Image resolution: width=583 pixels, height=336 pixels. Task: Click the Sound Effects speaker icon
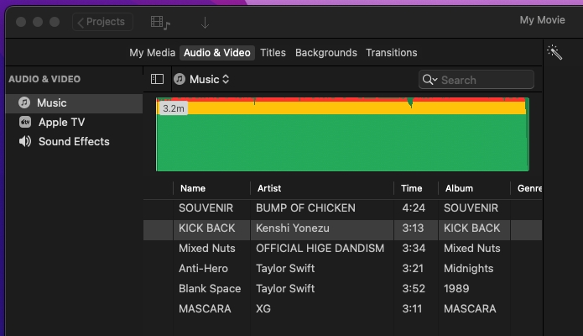click(x=25, y=141)
